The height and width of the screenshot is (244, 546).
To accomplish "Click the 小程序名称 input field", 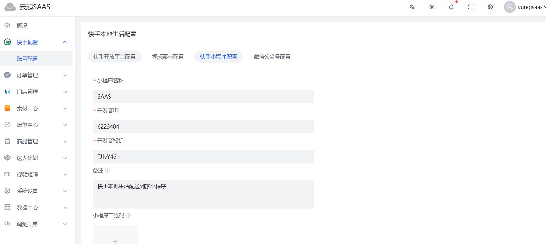I will [203, 97].
